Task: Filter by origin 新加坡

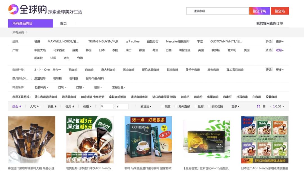Action: tap(39, 58)
